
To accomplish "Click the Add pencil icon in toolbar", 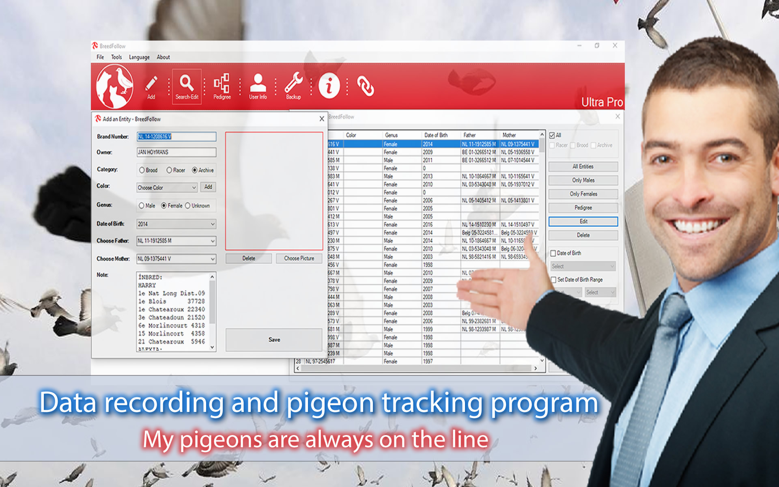I will coord(151,86).
